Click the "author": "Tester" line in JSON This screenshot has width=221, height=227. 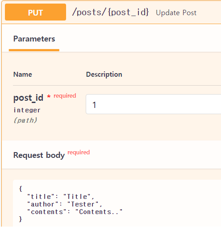(x=64, y=204)
